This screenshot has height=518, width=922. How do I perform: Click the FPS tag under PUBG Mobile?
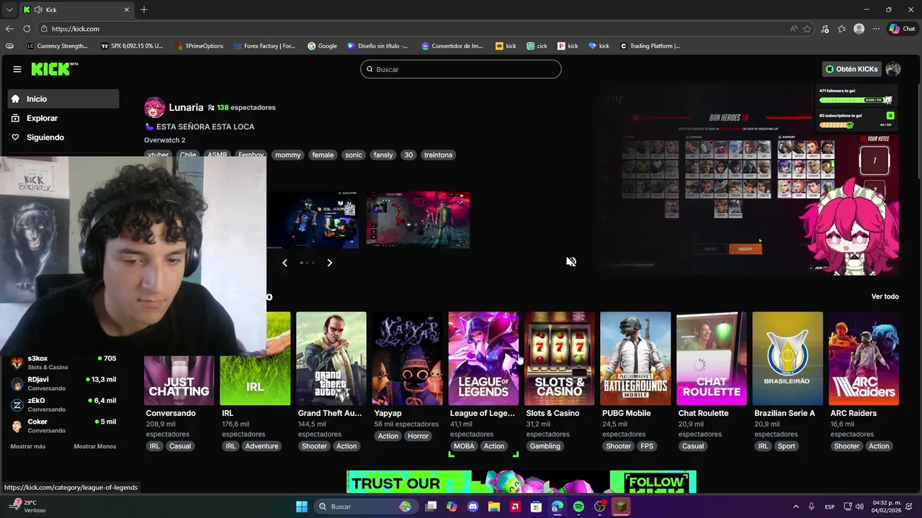(647, 446)
